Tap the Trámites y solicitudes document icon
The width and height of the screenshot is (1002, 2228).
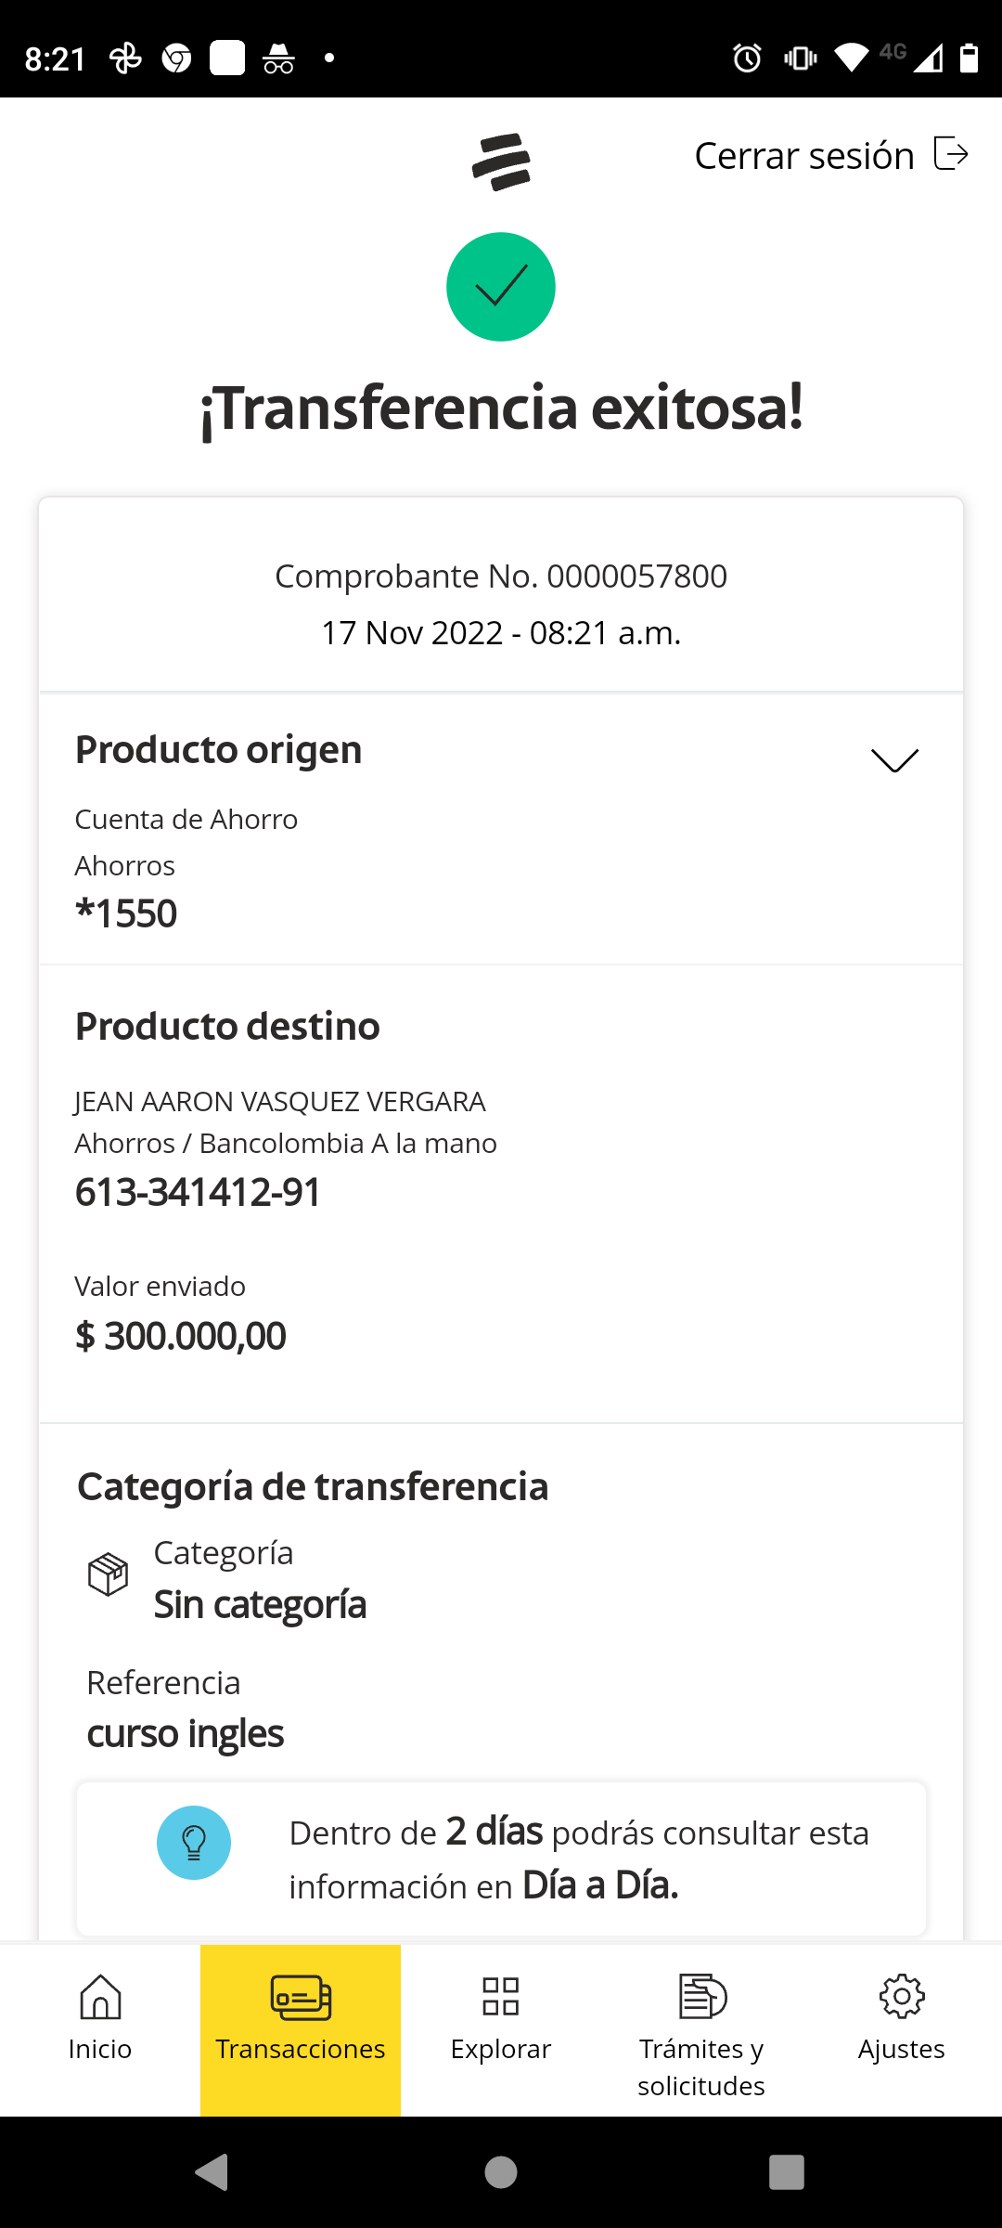[x=701, y=1996]
